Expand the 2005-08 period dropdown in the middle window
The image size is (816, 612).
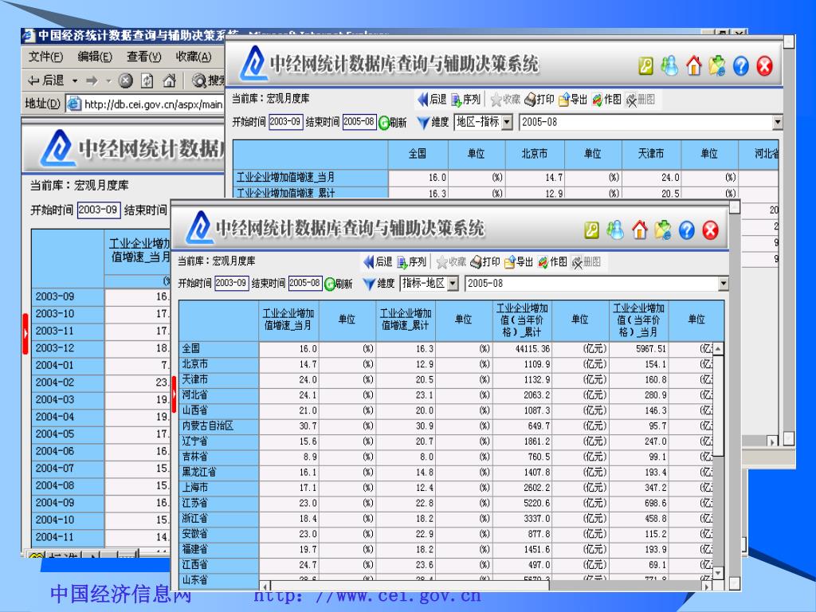click(x=777, y=122)
